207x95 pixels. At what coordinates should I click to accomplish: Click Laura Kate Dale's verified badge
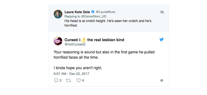pos(93,12)
